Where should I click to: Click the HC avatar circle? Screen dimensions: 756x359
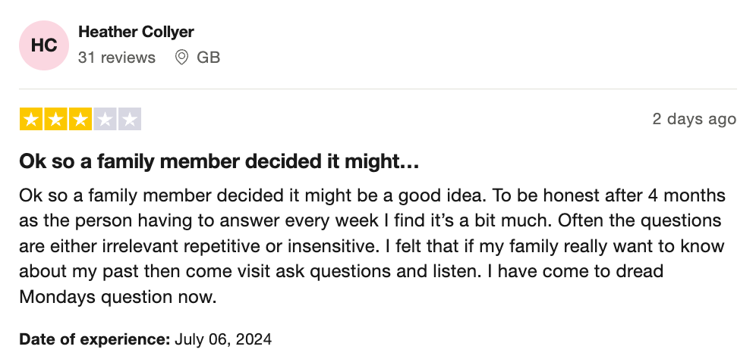click(44, 45)
